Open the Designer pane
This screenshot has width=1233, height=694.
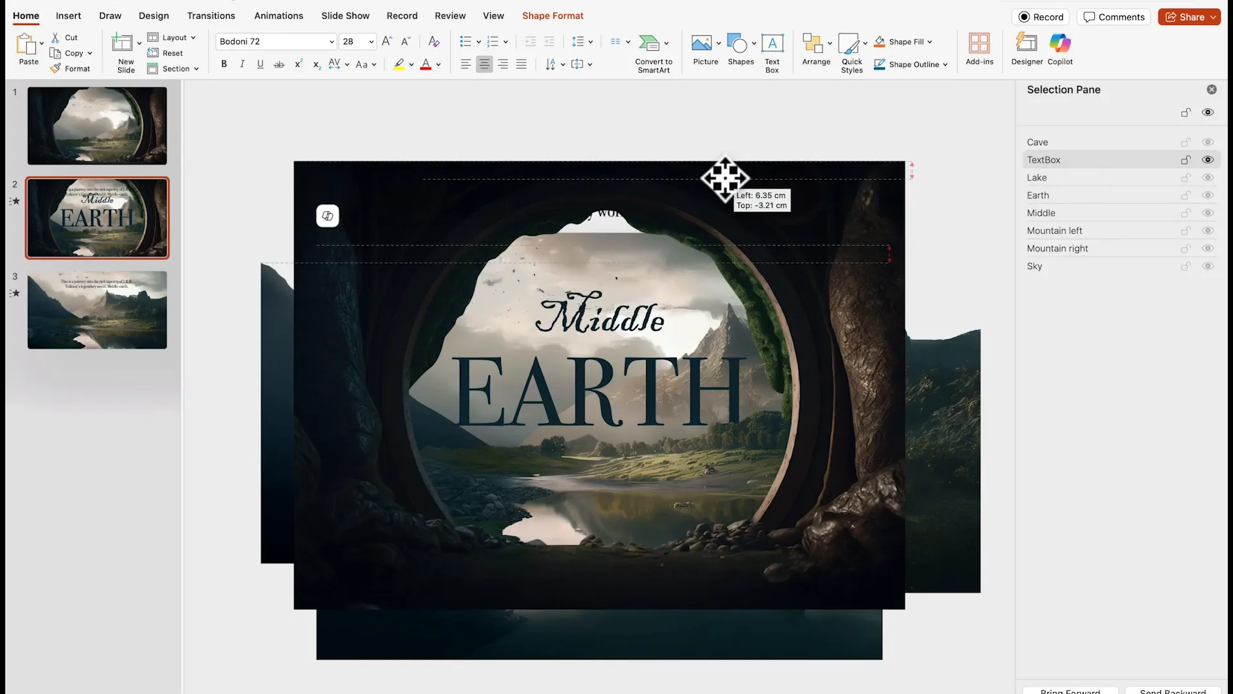tap(1027, 49)
